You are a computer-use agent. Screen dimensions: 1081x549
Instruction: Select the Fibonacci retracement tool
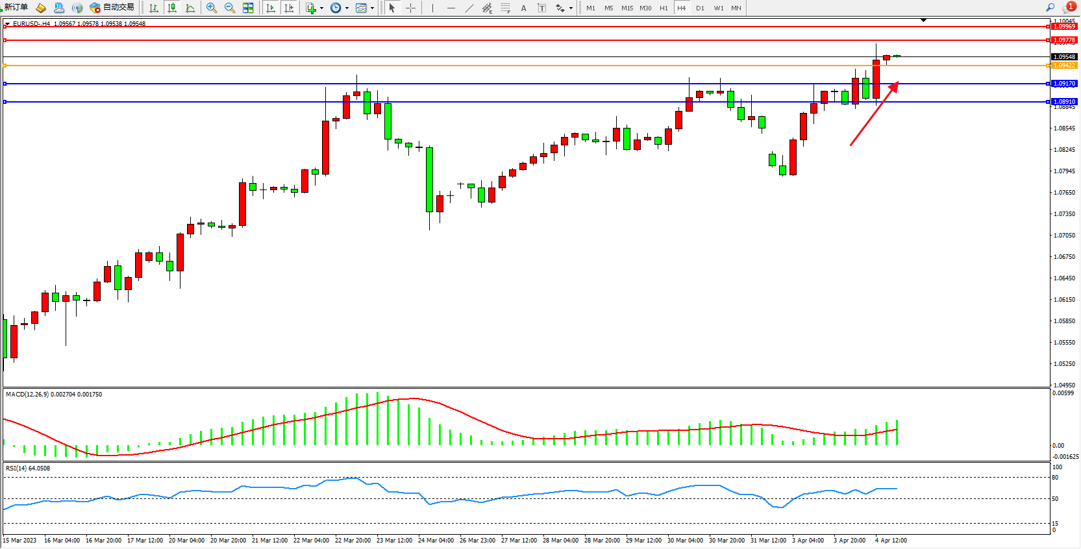(x=505, y=8)
